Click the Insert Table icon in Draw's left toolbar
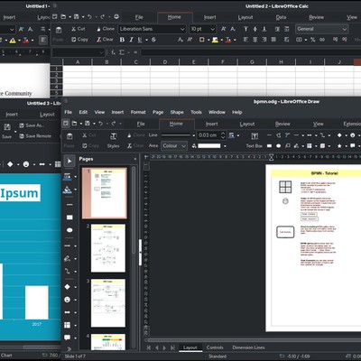Screen dimensions: 361x361 click(67, 325)
